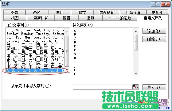The height and width of the screenshot is (111, 172).
Task: Switch to the 颜色 tab
Action: pos(37,12)
